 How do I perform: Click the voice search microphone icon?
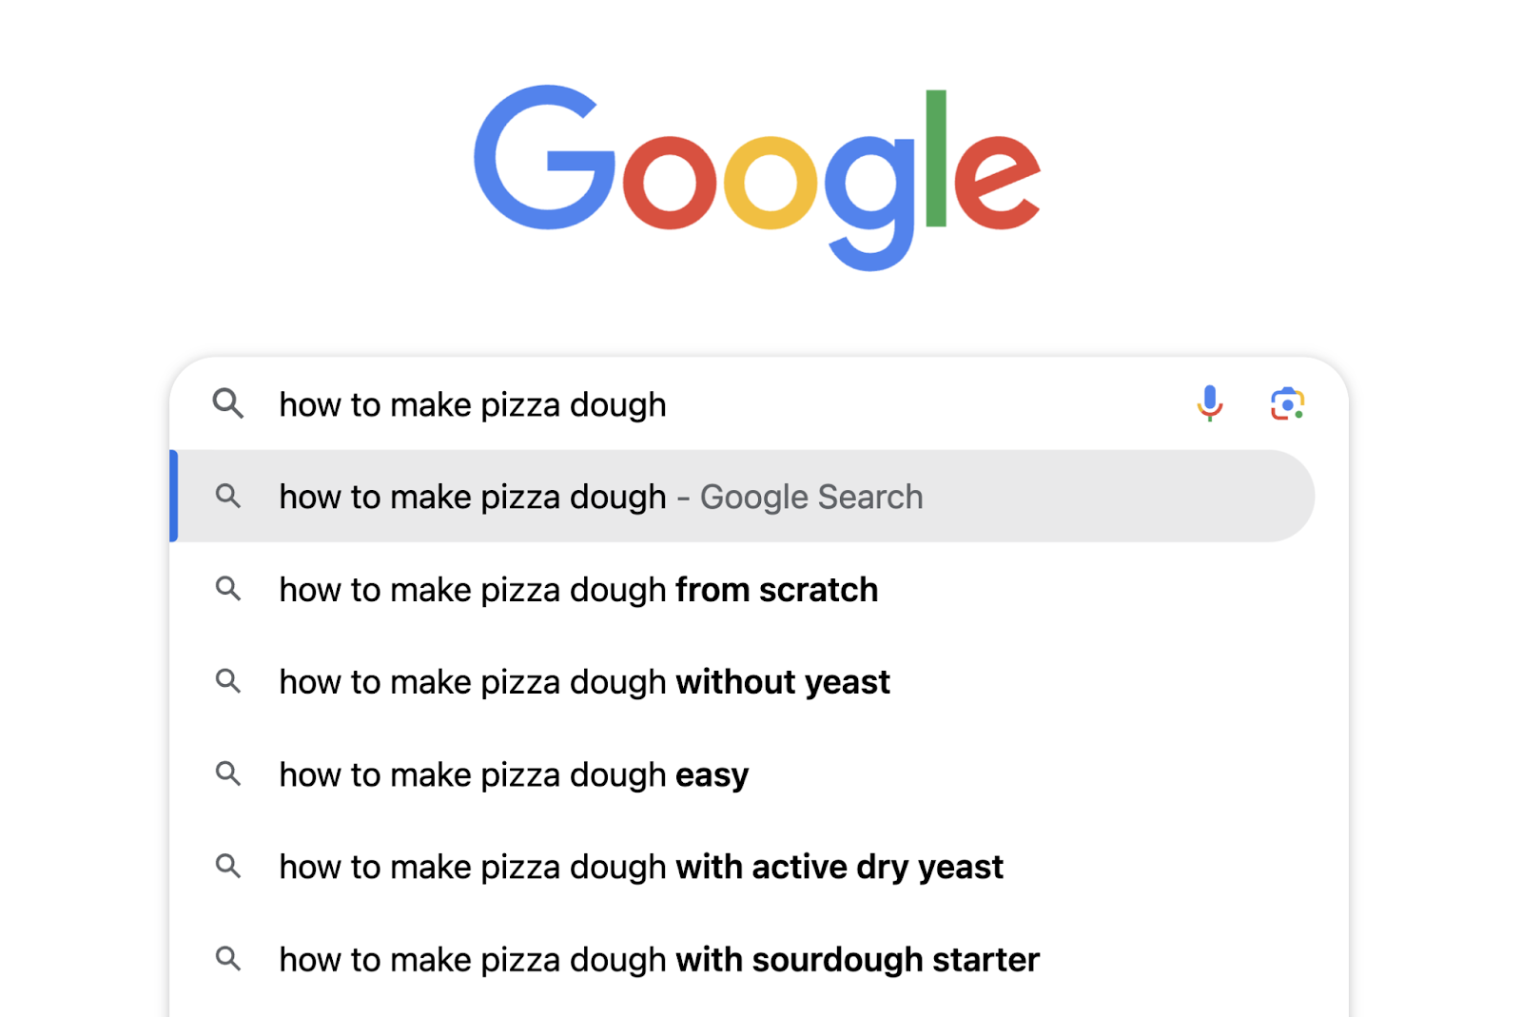[1209, 403]
